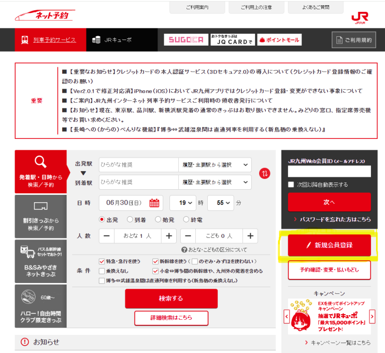Open the ポイントモール banner
The height and width of the screenshot is (353, 385).
(279, 40)
